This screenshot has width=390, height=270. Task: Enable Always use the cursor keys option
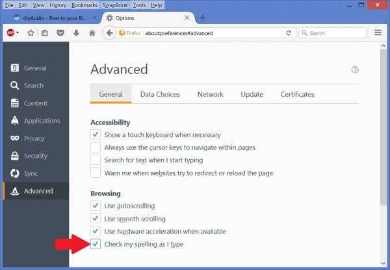click(96, 147)
